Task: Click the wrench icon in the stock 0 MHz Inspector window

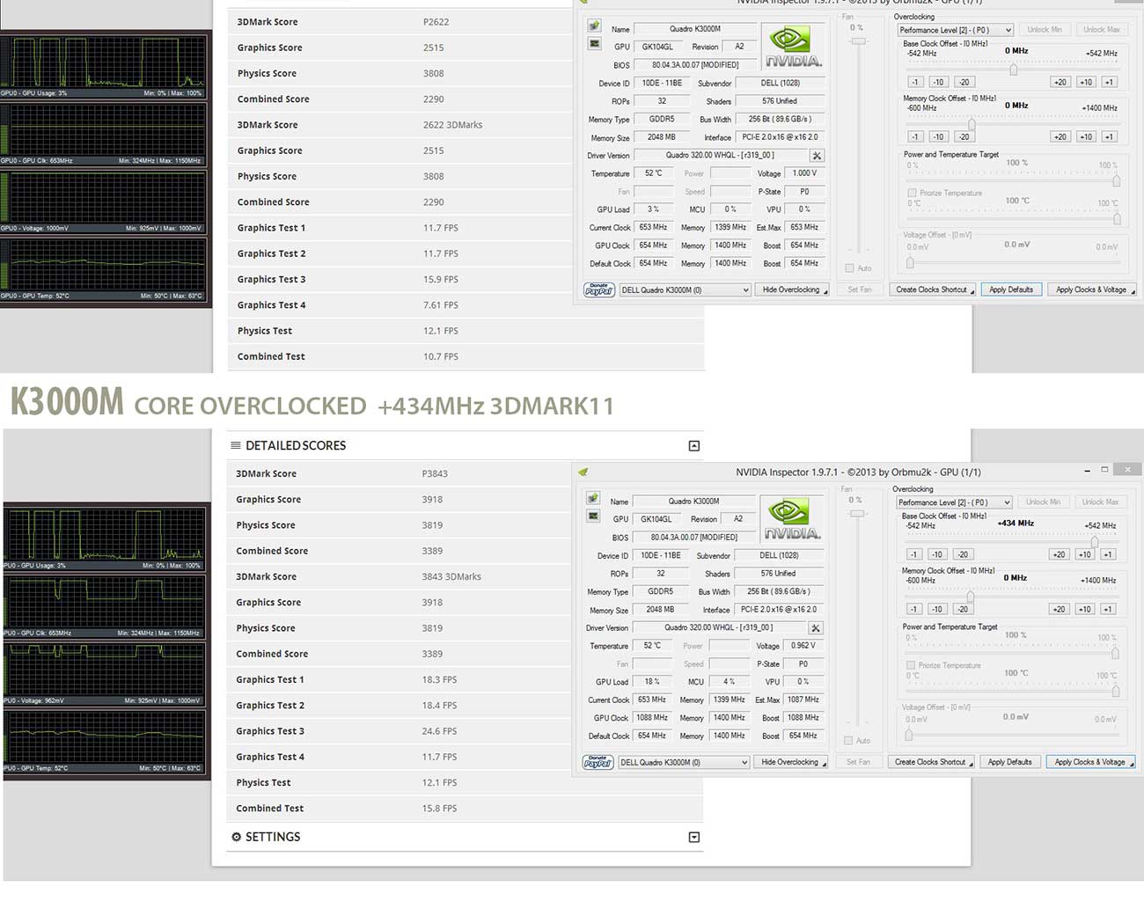Action: coord(817,156)
